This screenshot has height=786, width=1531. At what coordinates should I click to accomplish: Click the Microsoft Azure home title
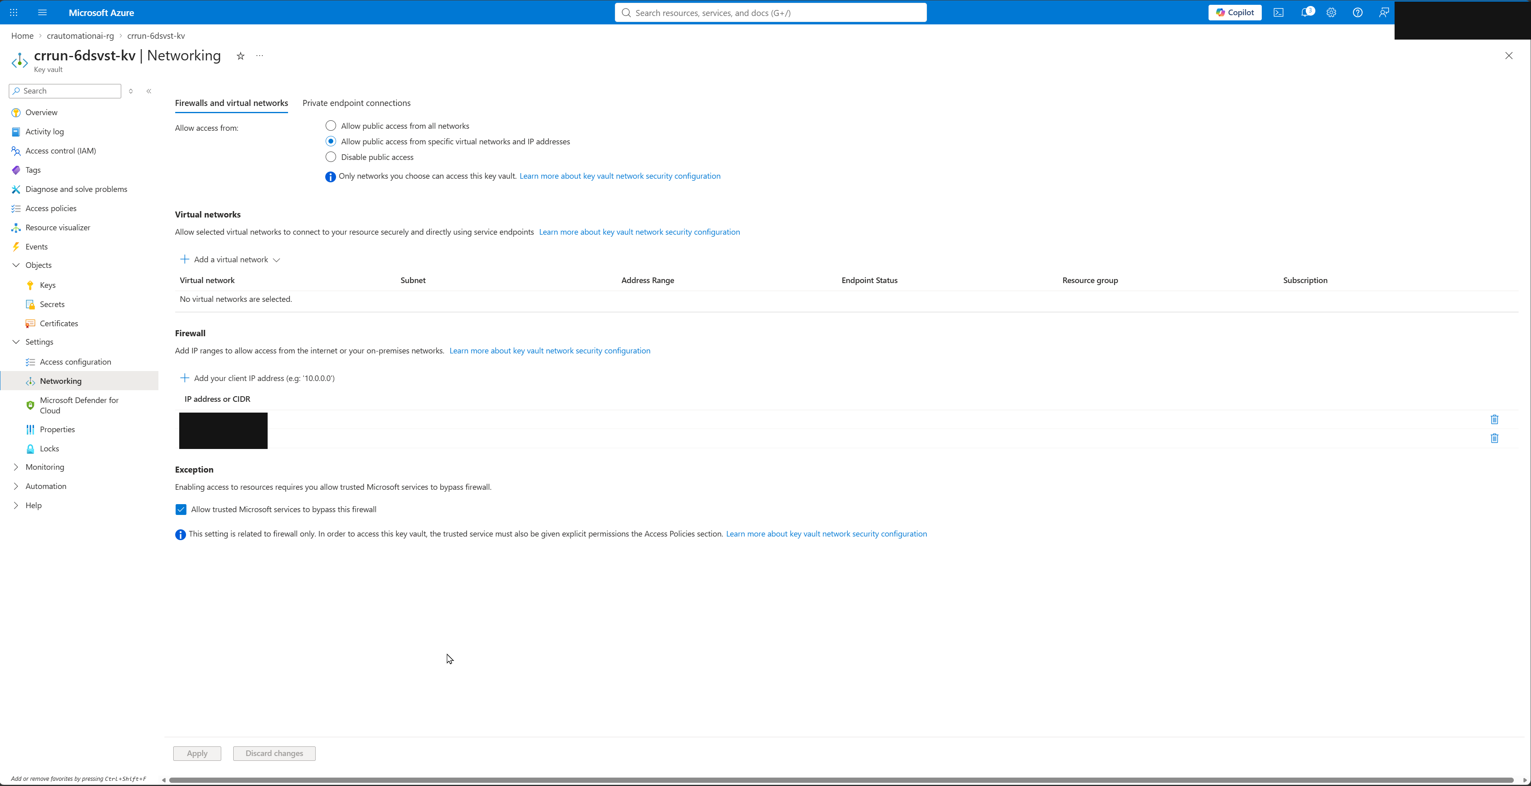pos(101,12)
